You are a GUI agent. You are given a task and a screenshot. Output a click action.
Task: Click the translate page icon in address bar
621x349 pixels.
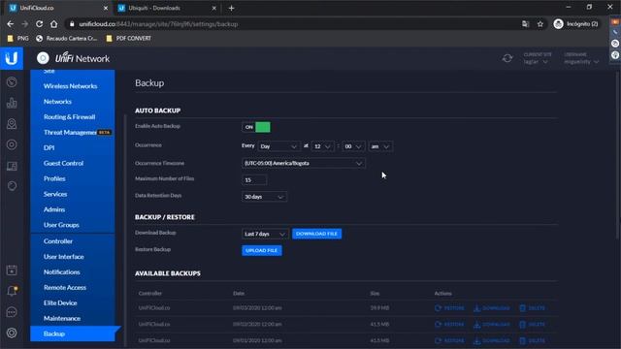point(526,24)
